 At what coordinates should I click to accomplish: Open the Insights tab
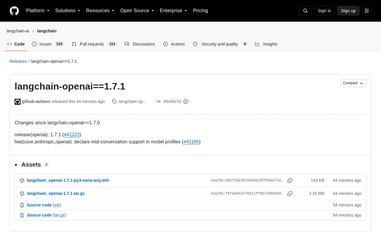point(266,44)
